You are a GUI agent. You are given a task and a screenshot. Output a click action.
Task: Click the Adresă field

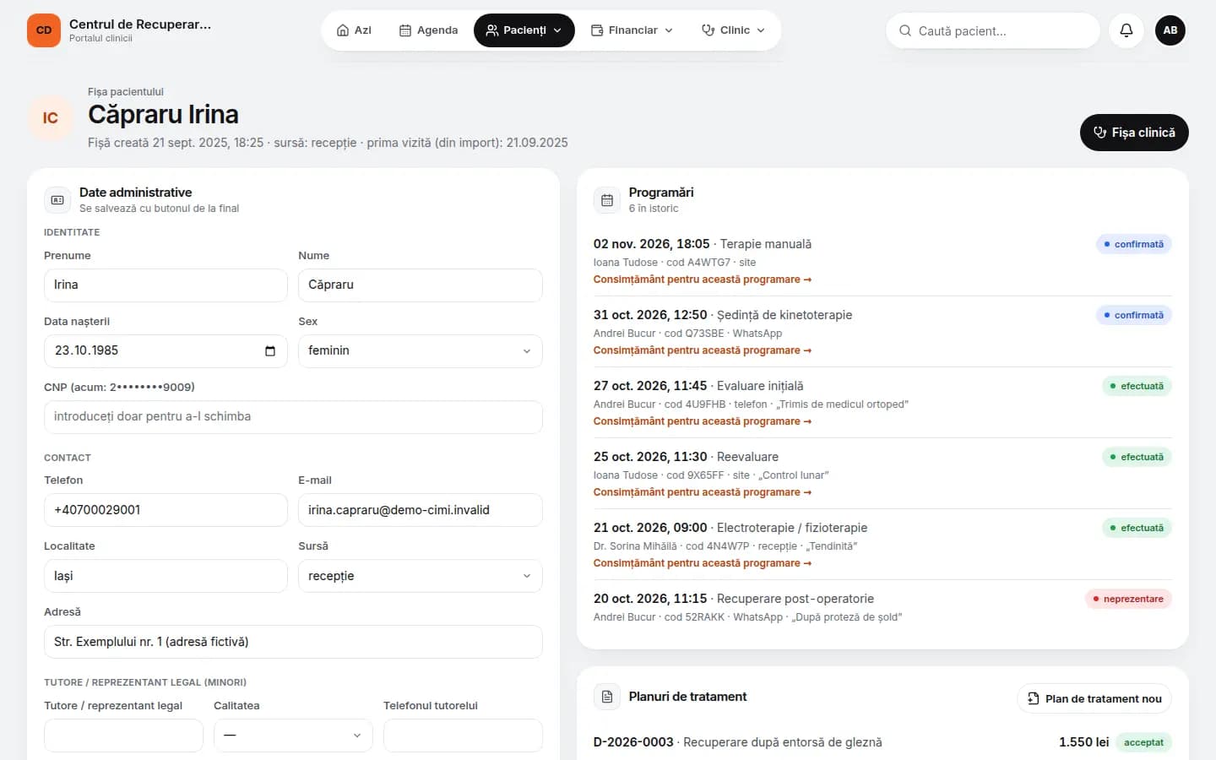pyautogui.click(x=293, y=642)
